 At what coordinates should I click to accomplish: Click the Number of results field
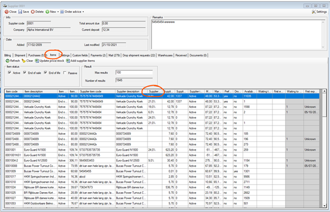134,81
